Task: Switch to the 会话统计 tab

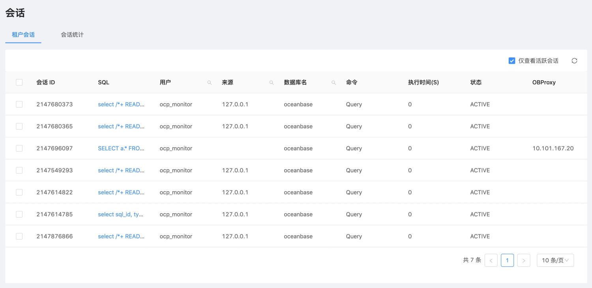Action: (x=72, y=35)
